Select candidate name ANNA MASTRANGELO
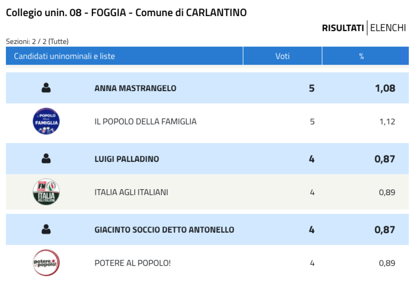 [x=135, y=88]
